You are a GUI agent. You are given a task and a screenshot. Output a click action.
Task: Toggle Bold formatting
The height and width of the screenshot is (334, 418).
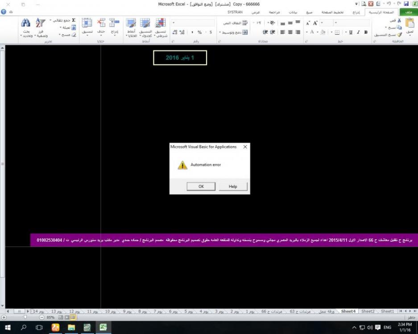[x=366, y=32]
